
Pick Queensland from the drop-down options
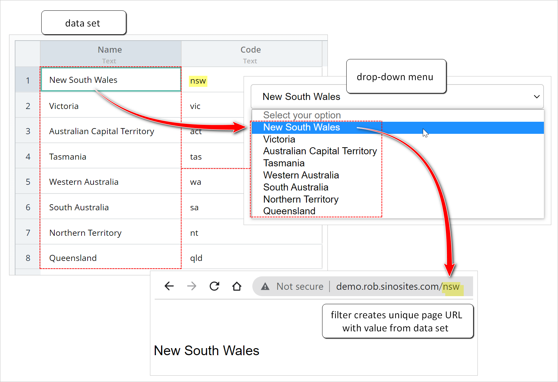click(289, 211)
